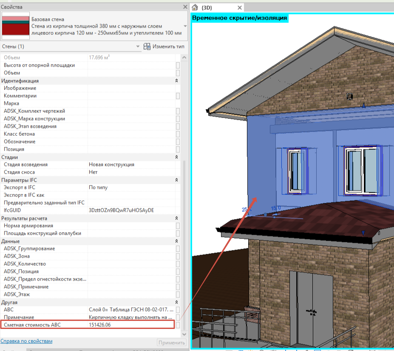Click the wall type preview thumbnail
The width and height of the screenshot is (394, 351).
pos(16,25)
